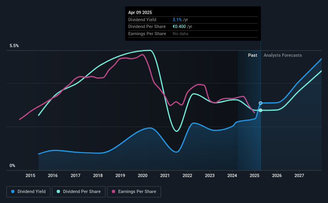Click the 'Dividend Per Share' tooltip row label
328x203 pixels.
(x=147, y=27)
